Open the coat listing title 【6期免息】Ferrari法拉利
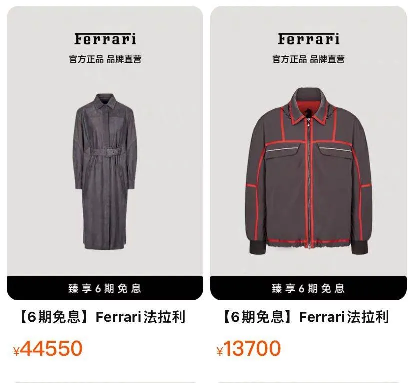 (x=102, y=317)
